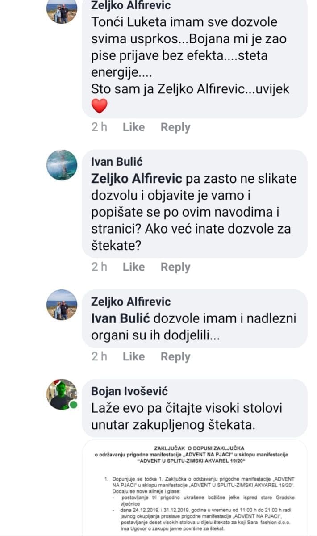The width and height of the screenshot is (317, 536).
Task: Click the "2 h" timestamp under the heart emoji comment
Action: click(99, 127)
